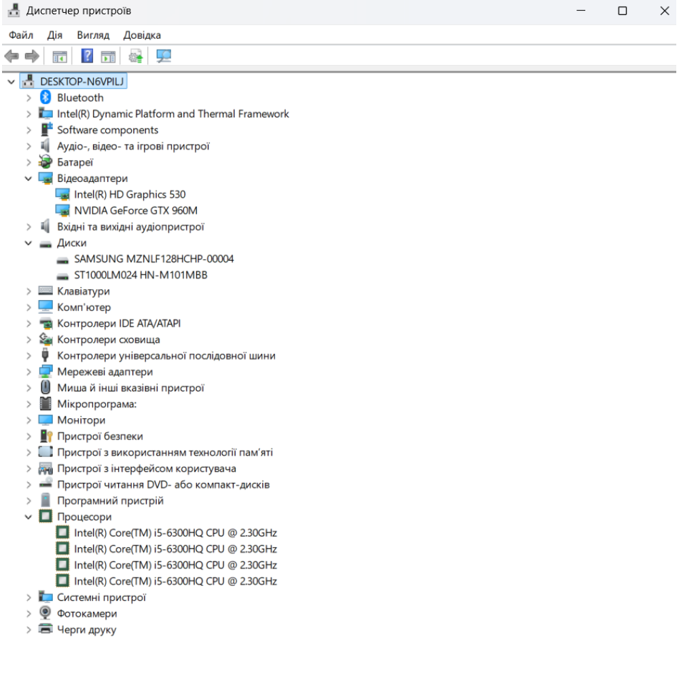Collapse the Процесори category

tap(29, 517)
